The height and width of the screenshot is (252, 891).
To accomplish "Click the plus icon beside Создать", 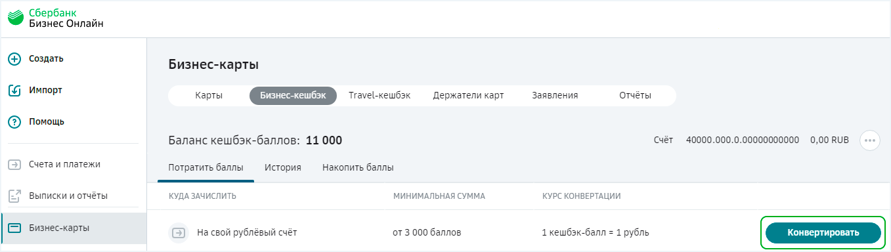I will [14, 58].
